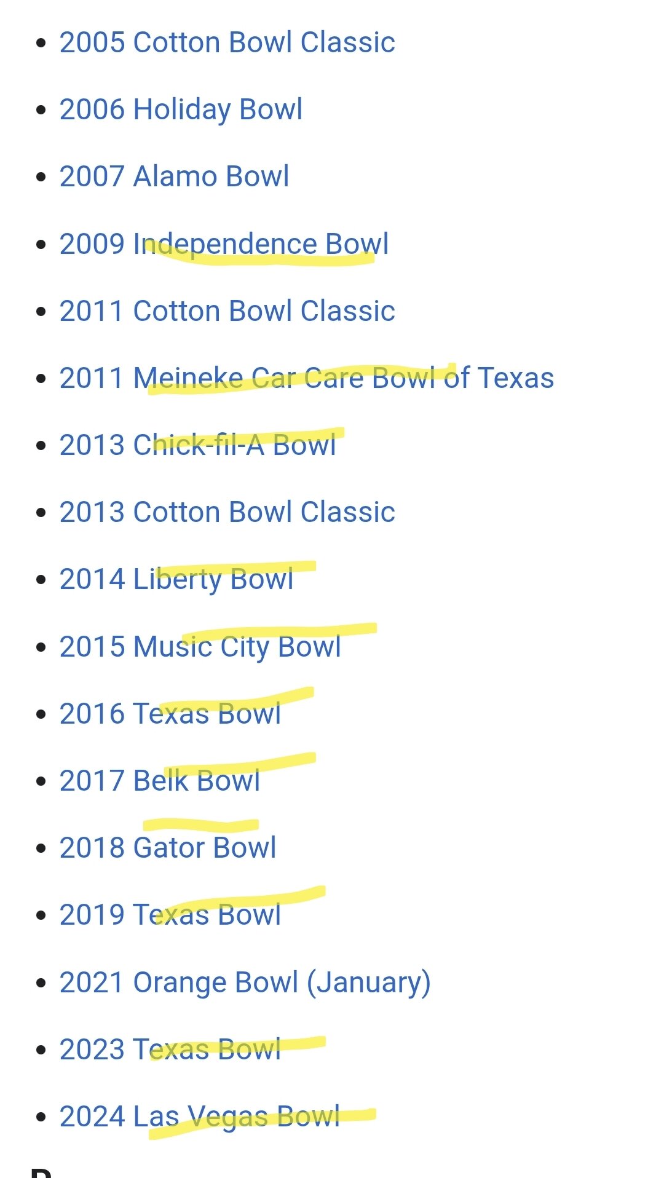The image size is (664, 1178).
Task: Tap the 2021 Orange Bowl (January) link
Action: coord(245,982)
